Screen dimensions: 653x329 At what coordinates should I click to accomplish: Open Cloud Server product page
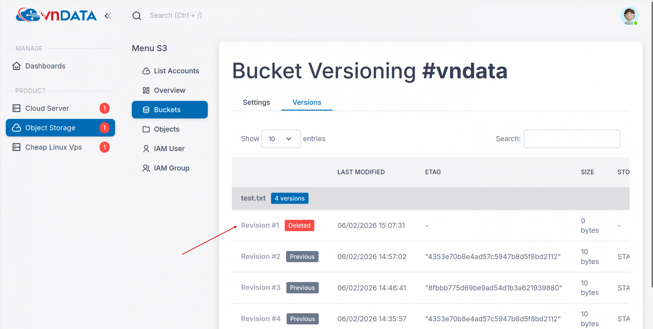point(47,108)
